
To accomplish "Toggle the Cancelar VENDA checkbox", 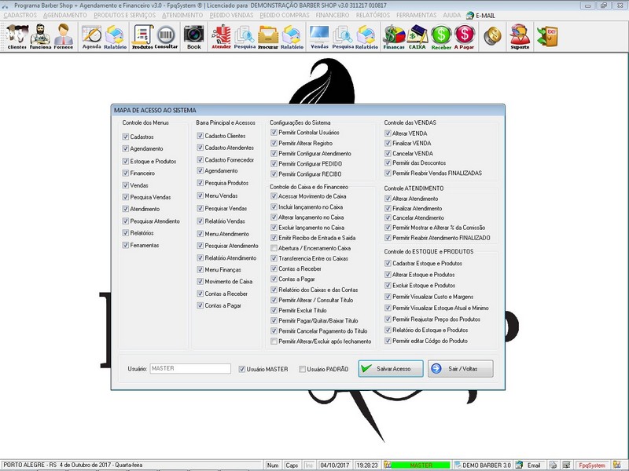I will 388,153.
